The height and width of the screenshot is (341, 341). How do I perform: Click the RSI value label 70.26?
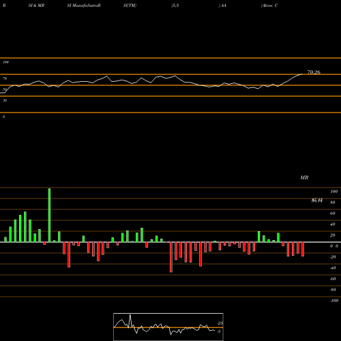click(314, 72)
